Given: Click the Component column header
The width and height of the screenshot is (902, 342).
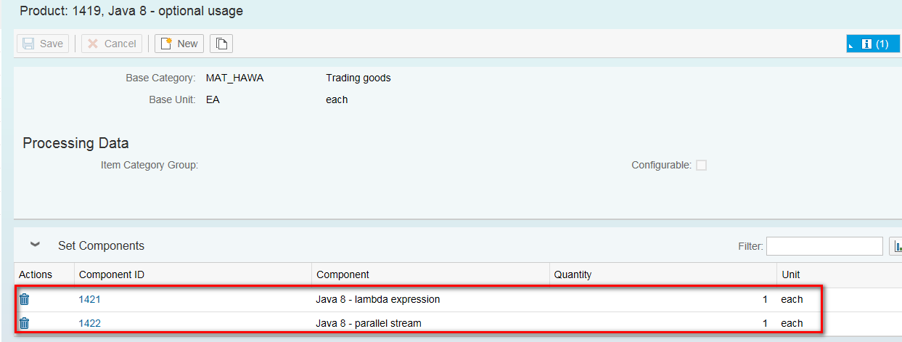Looking at the screenshot, I should tap(343, 274).
